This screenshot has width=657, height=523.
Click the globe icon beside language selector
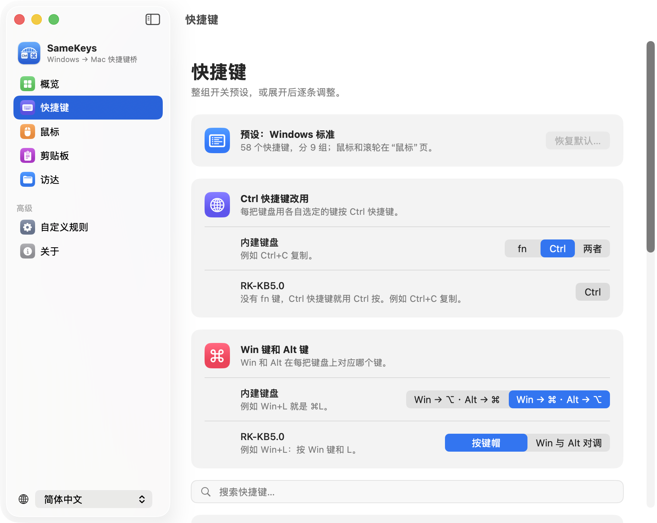24,499
